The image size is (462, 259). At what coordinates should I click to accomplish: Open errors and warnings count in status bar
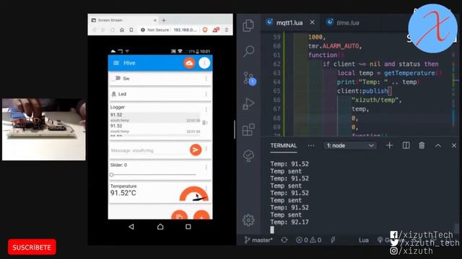[308, 240]
